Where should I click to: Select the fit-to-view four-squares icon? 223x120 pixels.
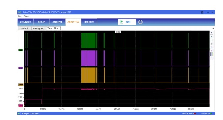click(x=211, y=40)
